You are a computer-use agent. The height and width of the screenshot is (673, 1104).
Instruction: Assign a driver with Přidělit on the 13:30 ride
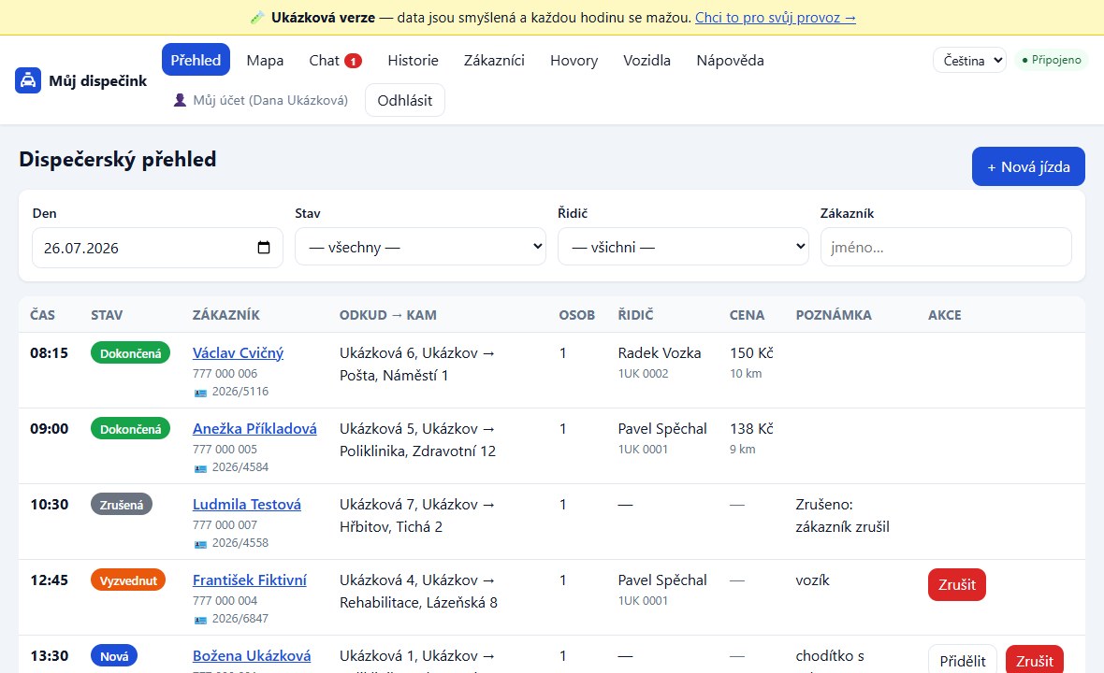tap(963, 660)
